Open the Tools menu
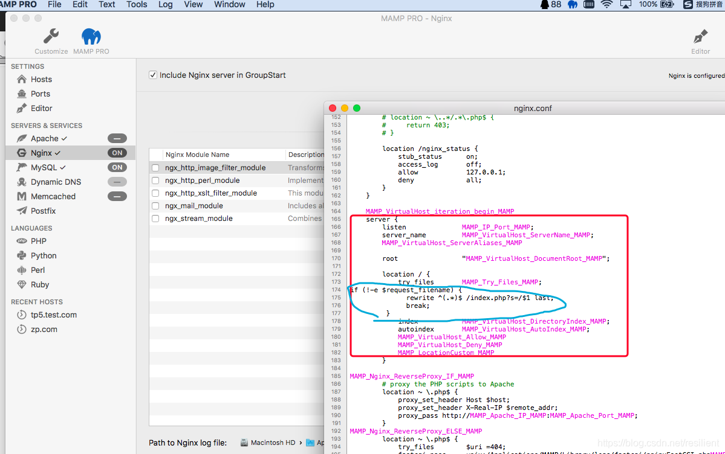The width and height of the screenshot is (725, 454). point(137,5)
